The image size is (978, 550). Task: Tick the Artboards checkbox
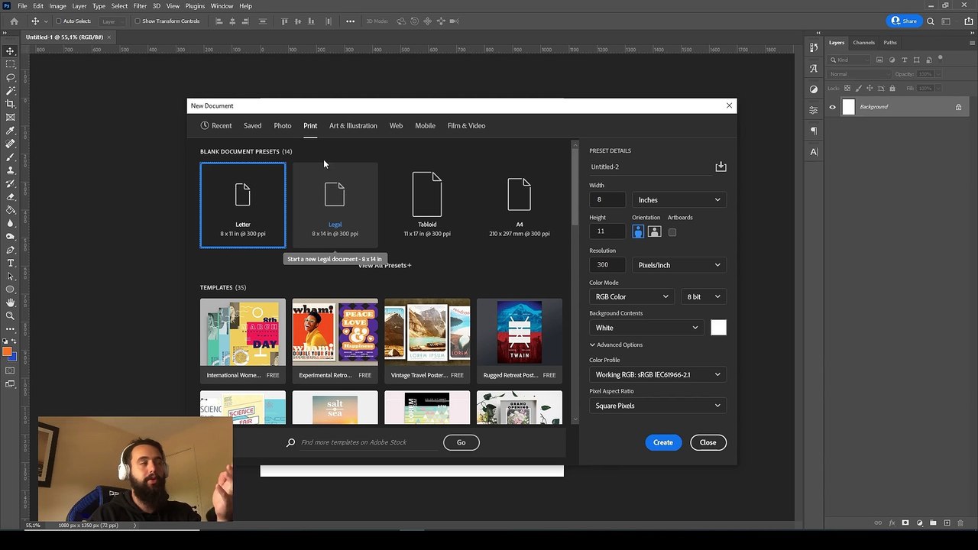(x=672, y=232)
